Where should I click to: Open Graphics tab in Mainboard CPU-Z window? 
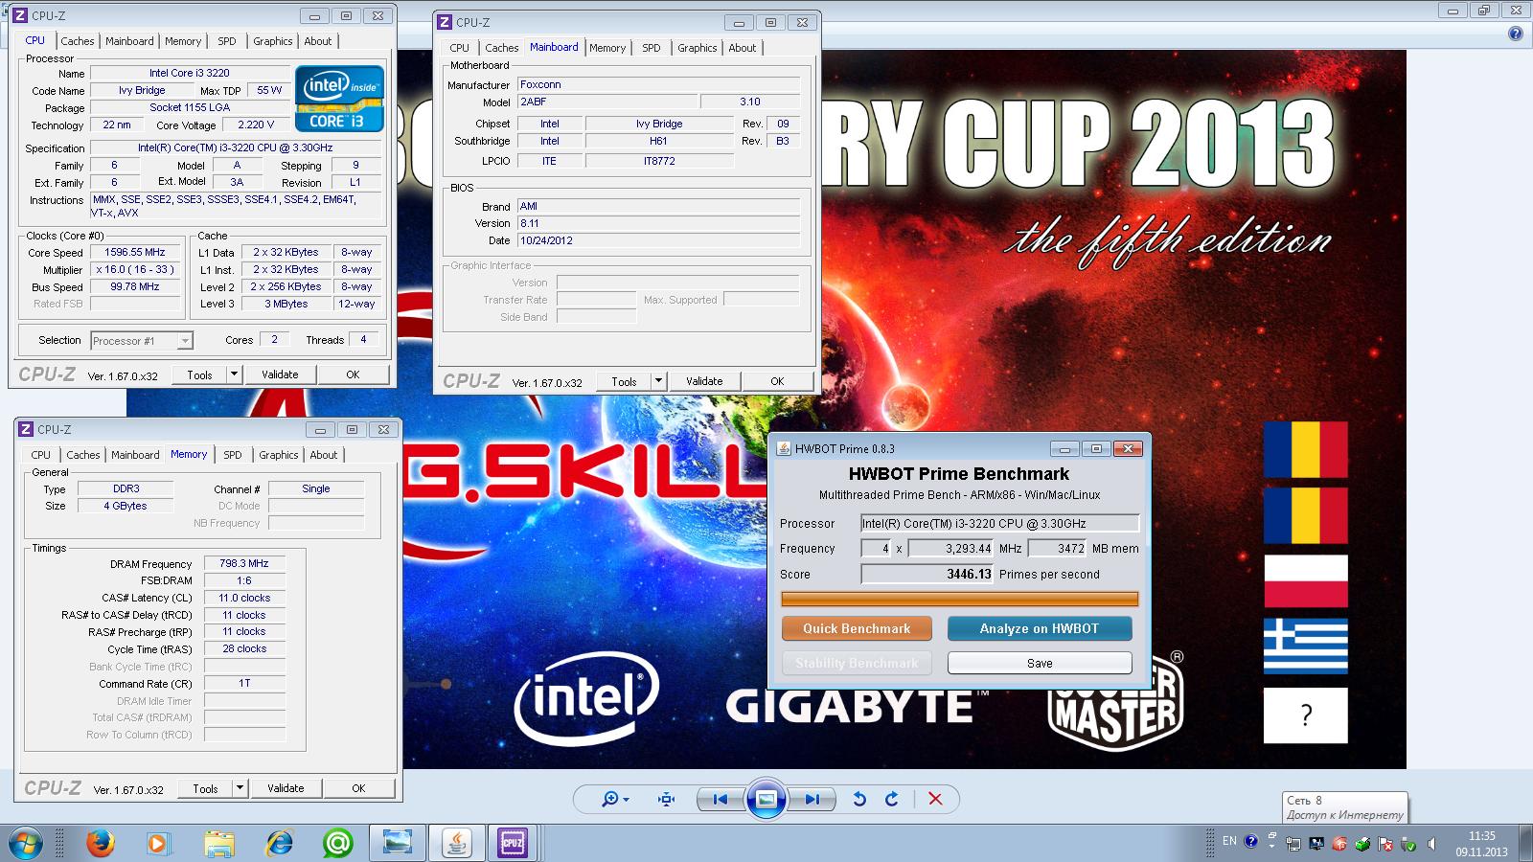[x=698, y=48]
